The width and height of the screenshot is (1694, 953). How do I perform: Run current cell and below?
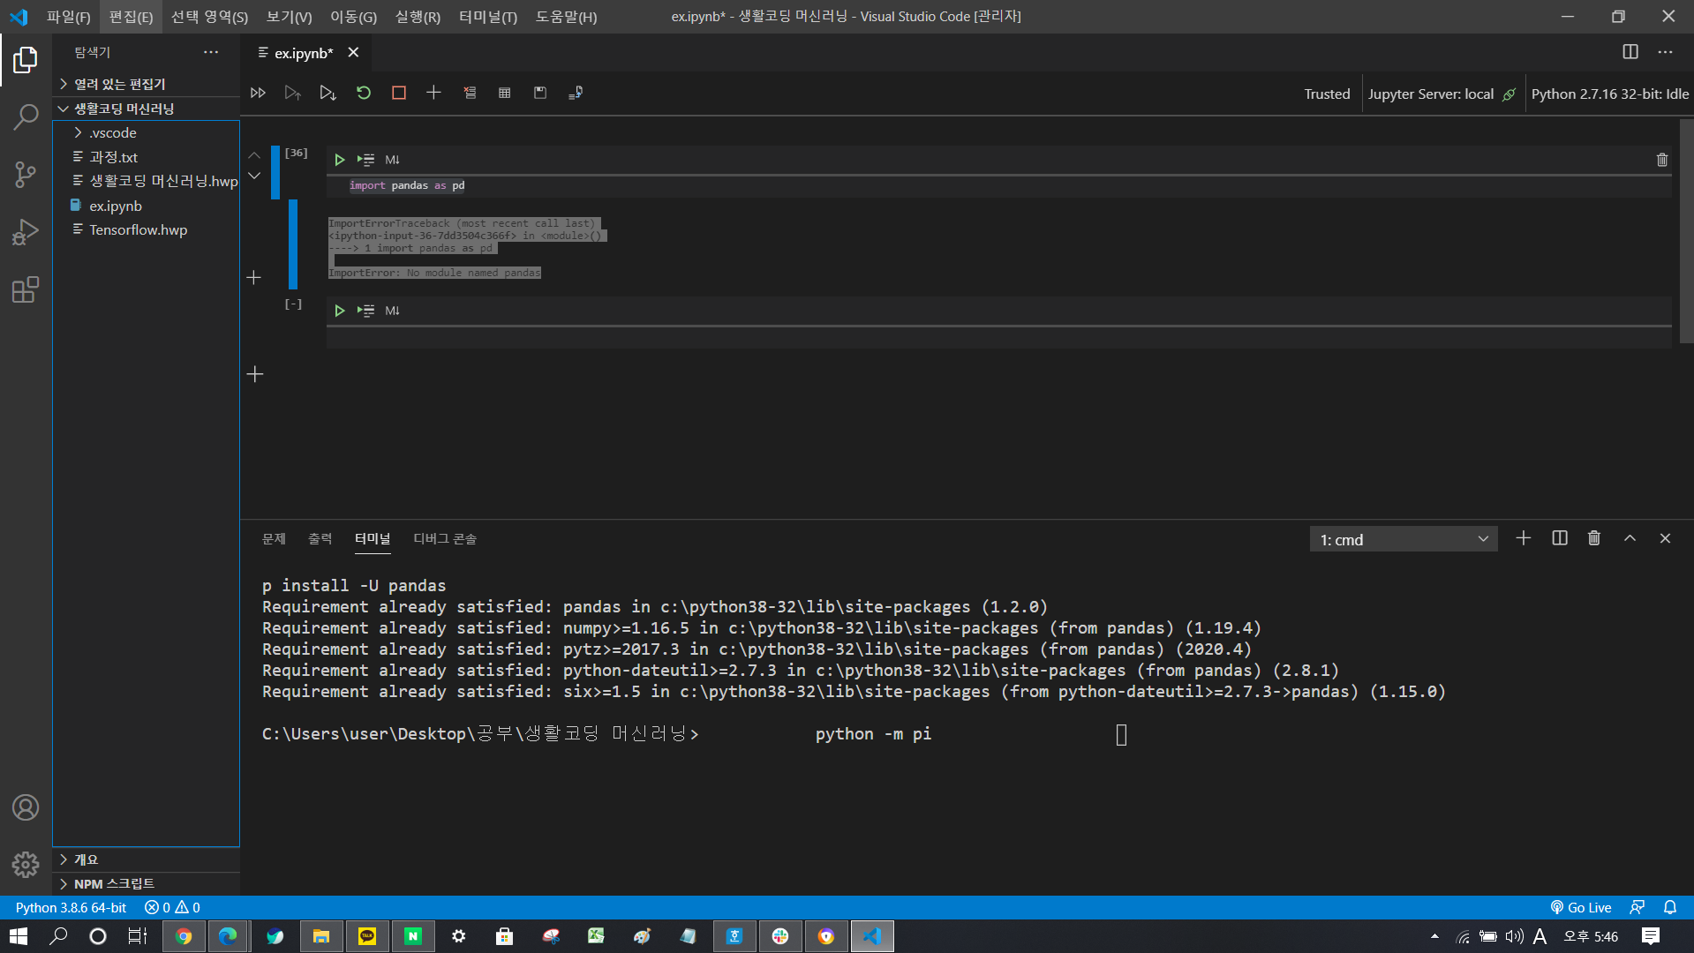pos(328,93)
